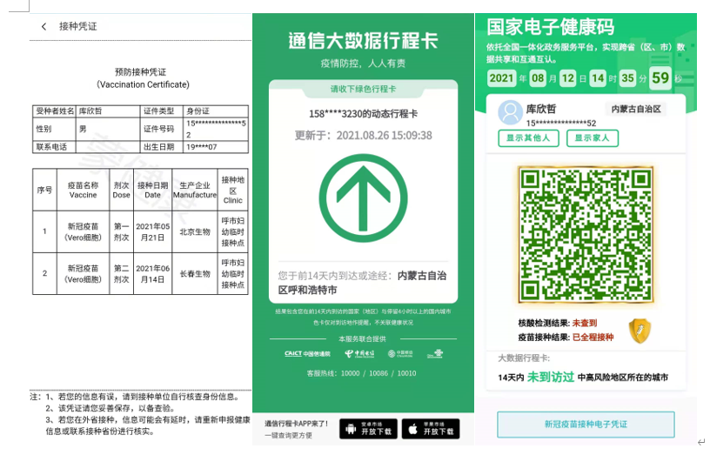Click the 通信行程卡APP来了! promo text

(x=296, y=424)
